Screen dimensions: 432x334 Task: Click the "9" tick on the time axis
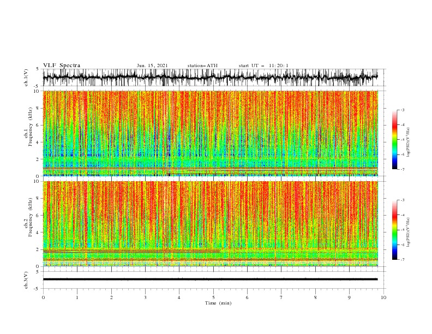349,297
